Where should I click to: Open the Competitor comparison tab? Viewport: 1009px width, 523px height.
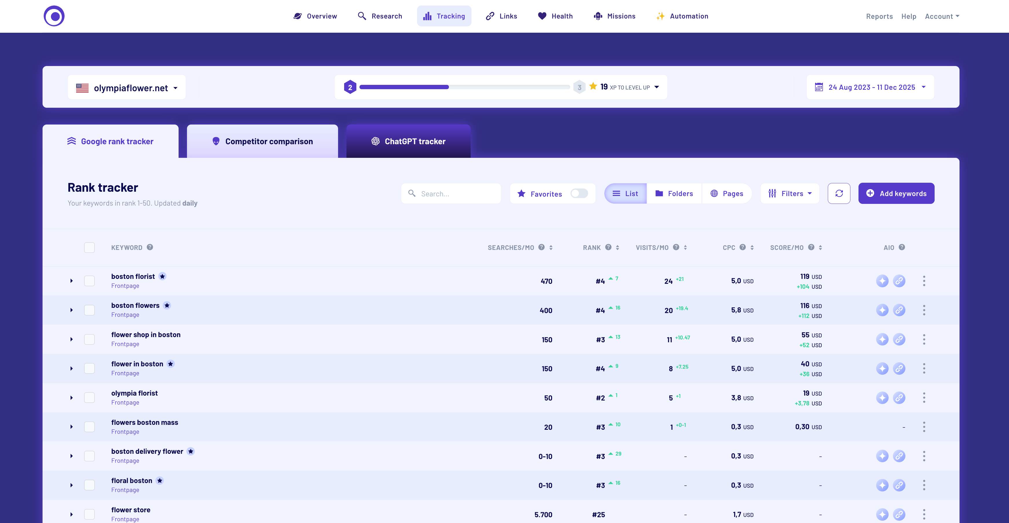263,141
